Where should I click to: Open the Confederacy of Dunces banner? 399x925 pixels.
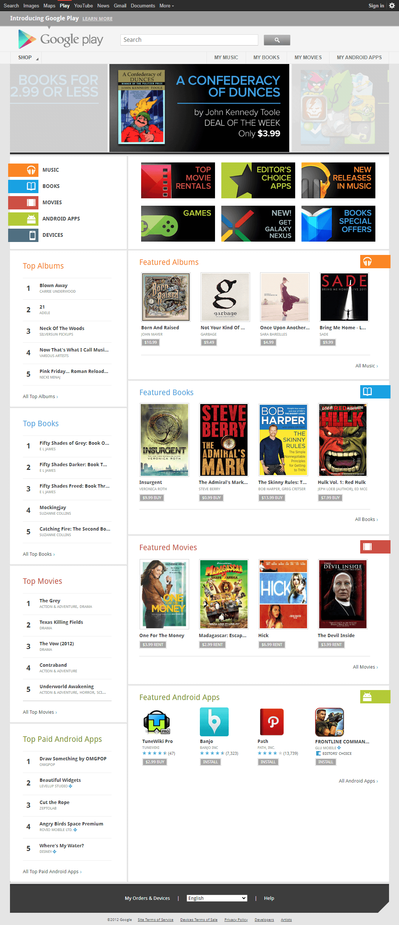(199, 108)
